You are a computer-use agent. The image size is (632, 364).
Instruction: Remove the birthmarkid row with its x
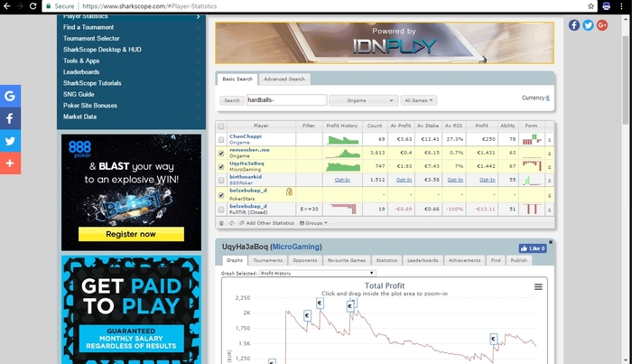[549, 181]
